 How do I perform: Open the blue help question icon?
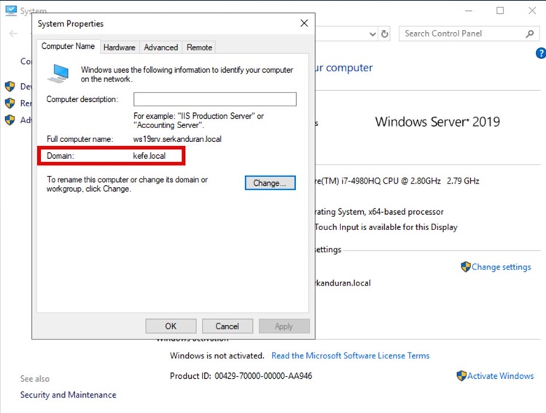click(541, 53)
